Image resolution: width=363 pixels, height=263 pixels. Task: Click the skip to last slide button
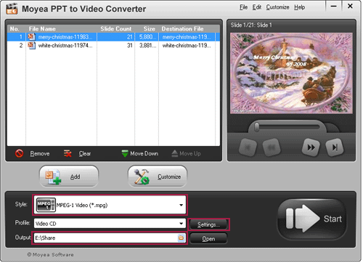click(335, 147)
